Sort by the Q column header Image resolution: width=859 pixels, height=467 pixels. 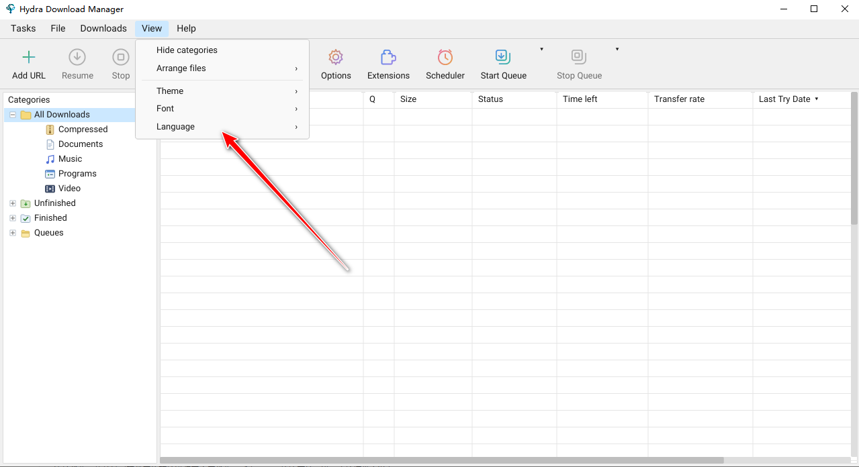tap(379, 99)
